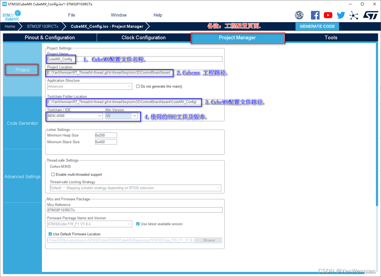
Task: Select the Project Manager tab
Action: pyautogui.click(x=237, y=38)
